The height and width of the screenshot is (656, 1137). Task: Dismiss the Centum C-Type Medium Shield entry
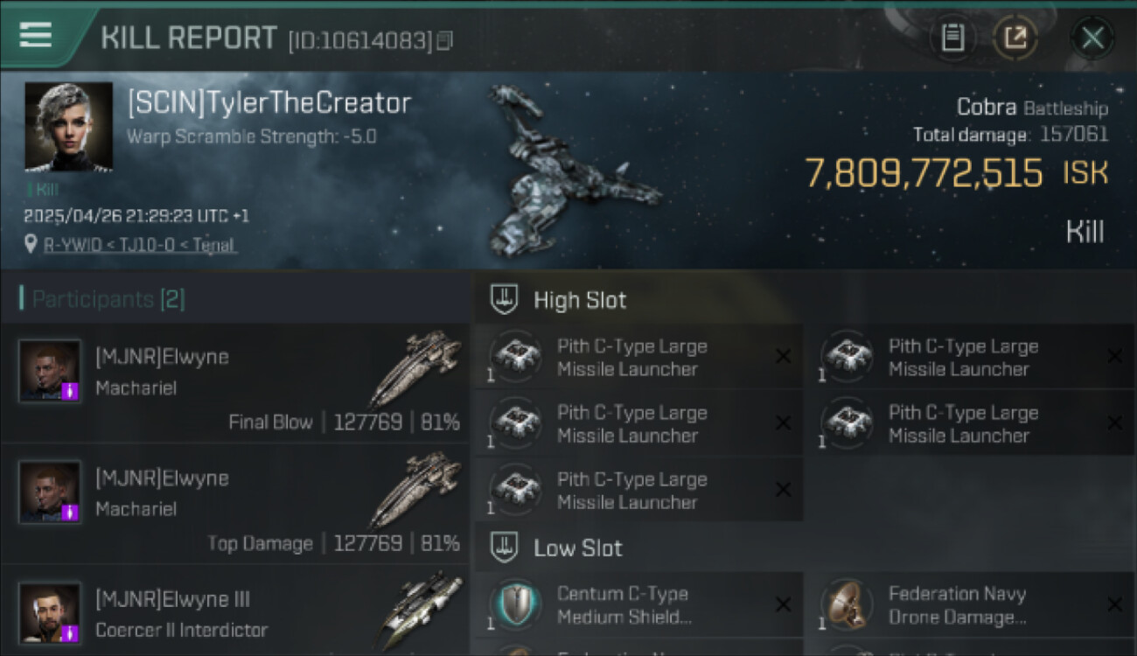pos(783,604)
